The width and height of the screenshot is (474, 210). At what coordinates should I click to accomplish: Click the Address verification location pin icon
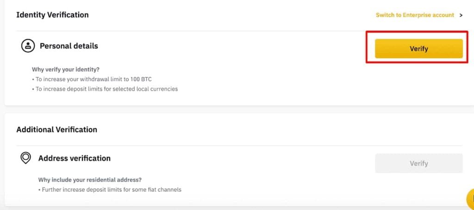[25, 158]
